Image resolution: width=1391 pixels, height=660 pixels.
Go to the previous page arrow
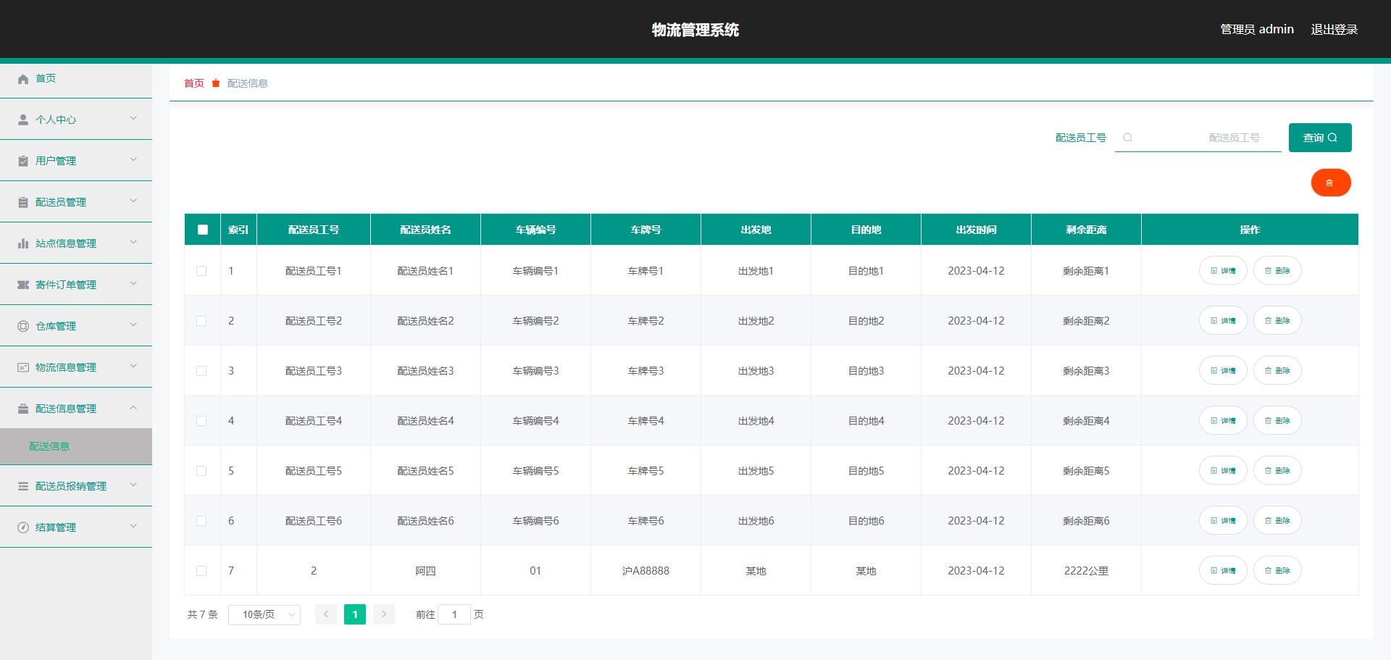[326, 614]
